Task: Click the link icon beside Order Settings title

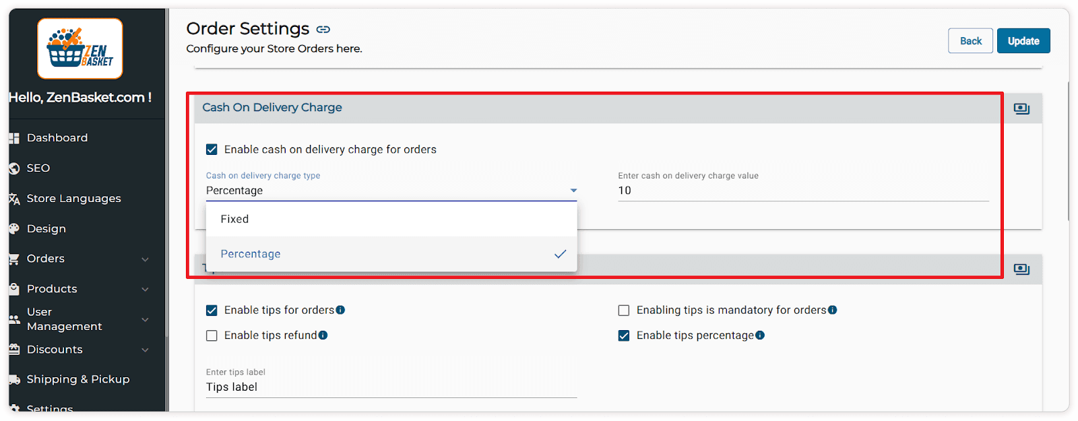Action: (323, 30)
